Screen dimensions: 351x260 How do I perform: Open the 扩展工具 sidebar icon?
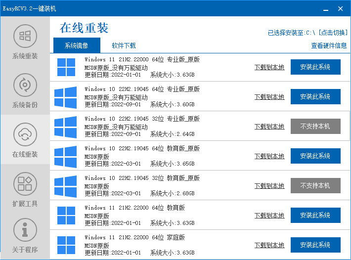click(x=25, y=184)
